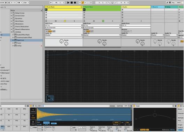The width and height of the screenshot is (184, 132).
Task: Launch the first clip on Synth Bass track
Action: pyautogui.click(x=84, y=10)
